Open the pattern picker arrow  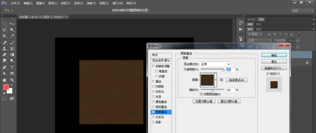pyautogui.click(x=216, y=80)
